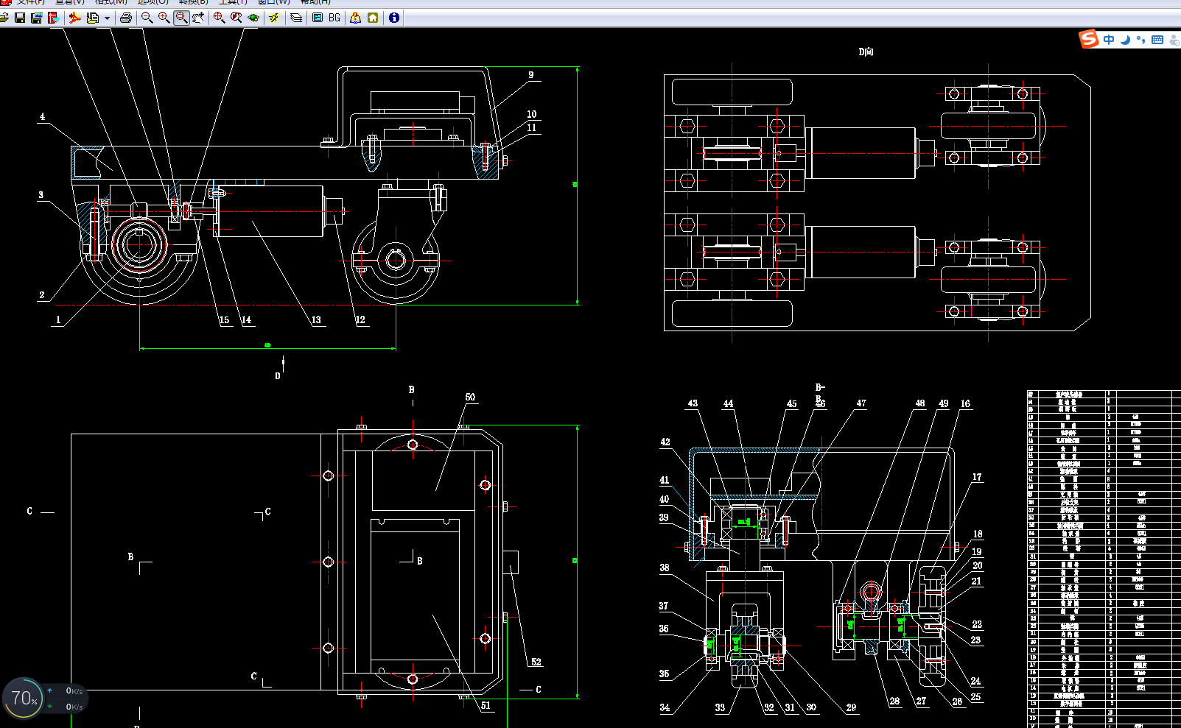Click the 70% network speed widget
This screenshot has width=1181, height=728.
(x=24, y=698)
